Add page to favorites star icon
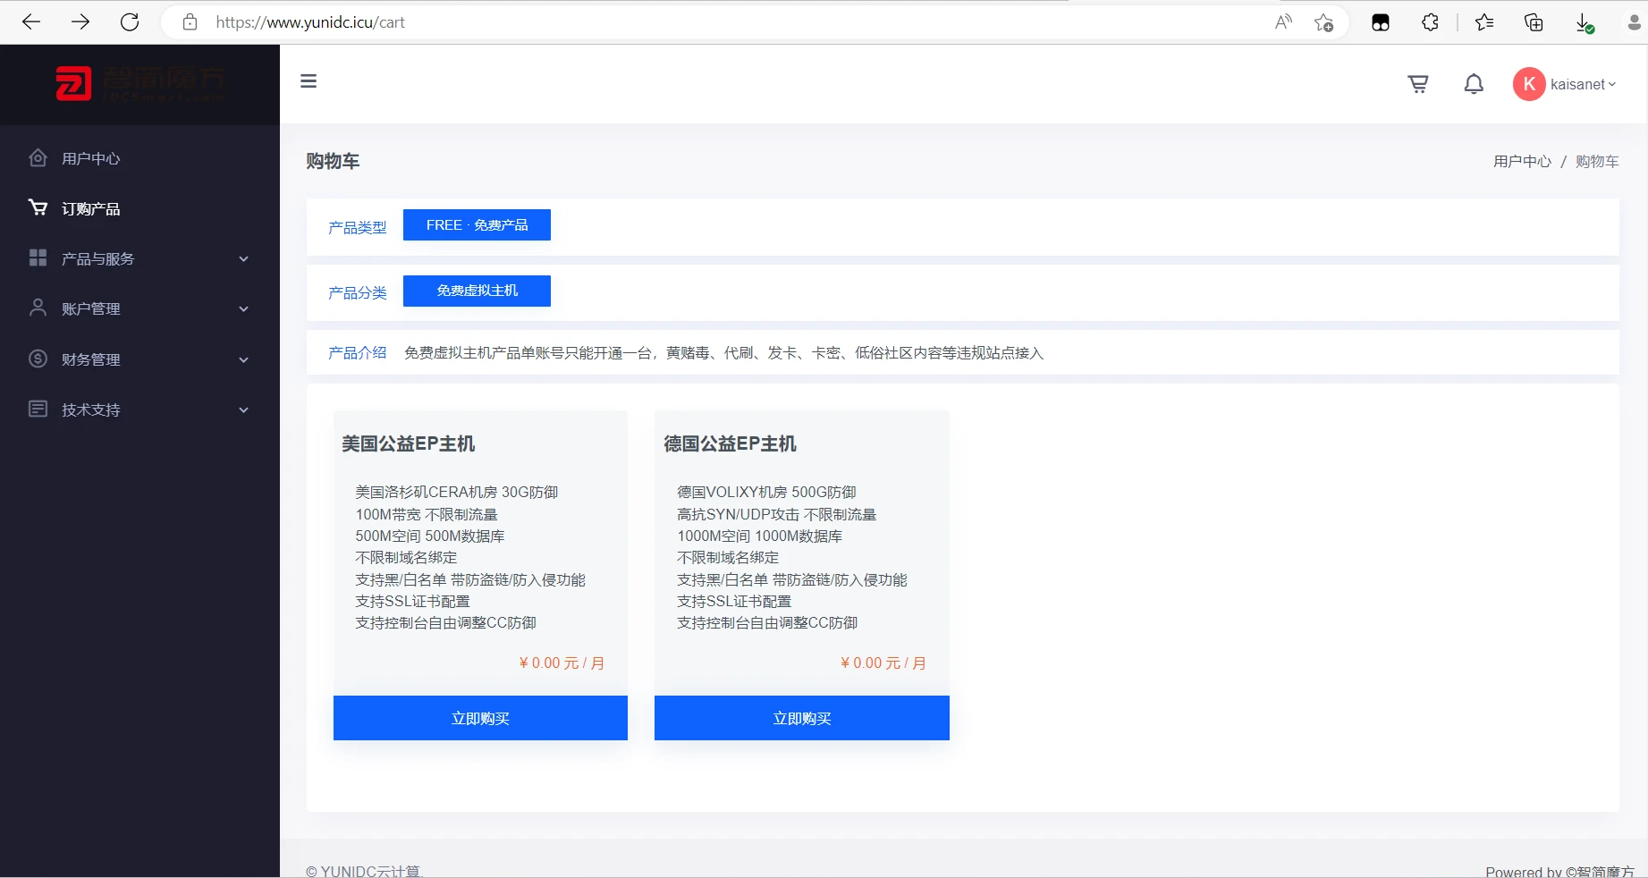Image resolution: width=1648 pixels, height=878 pixels. tap(1323, 22)
